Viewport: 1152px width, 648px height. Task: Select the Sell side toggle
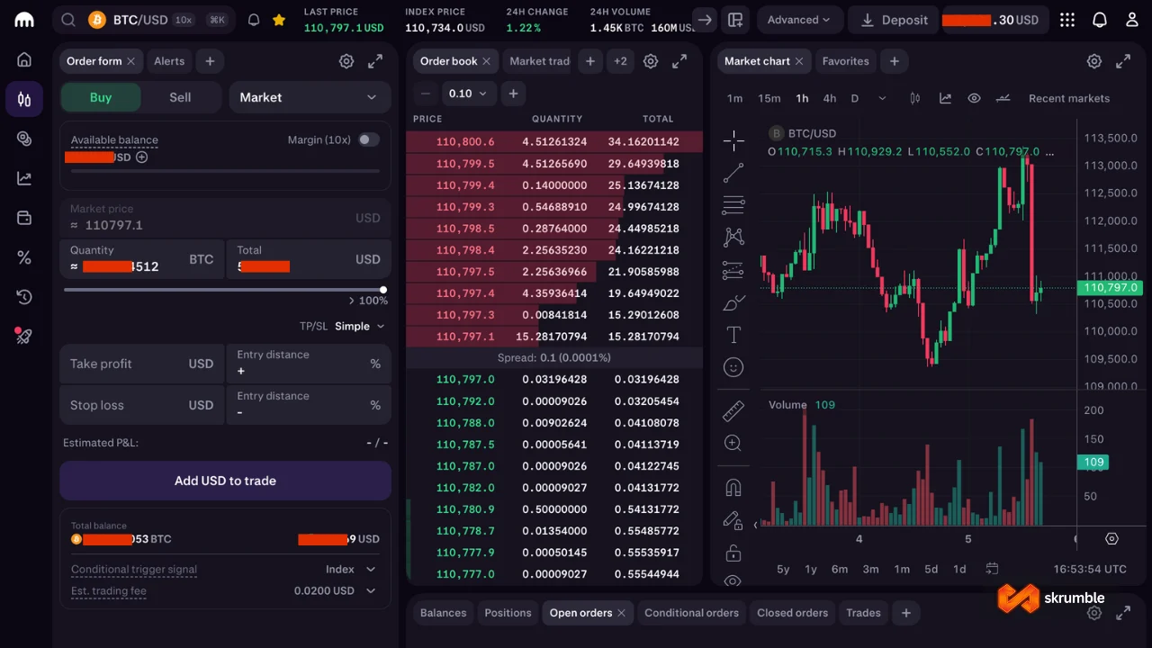pyautogui.click(x=180, y=97)
